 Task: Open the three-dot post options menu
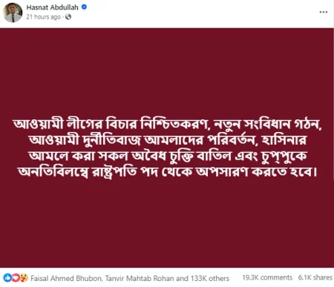click(x=324, y=12)
